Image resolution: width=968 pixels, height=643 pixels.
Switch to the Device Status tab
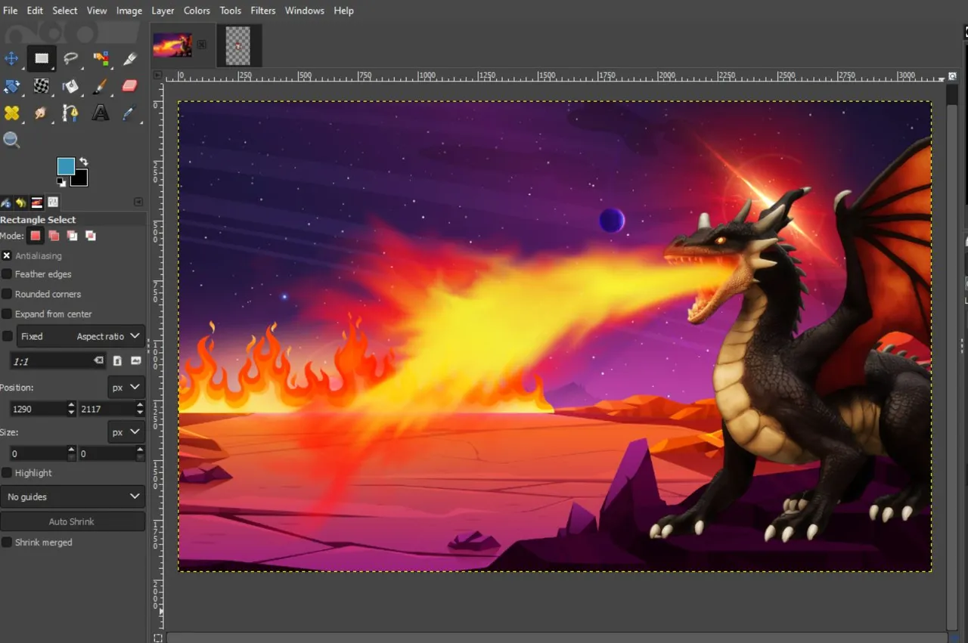coord(53,202)
